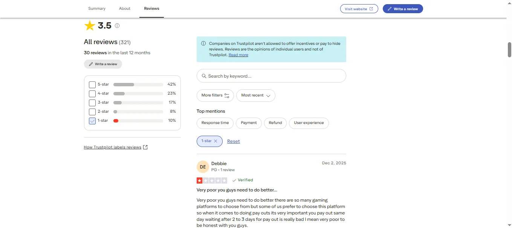Click the page vertical scrollbar thumb
512x228 pixels.
click(509, 49)
